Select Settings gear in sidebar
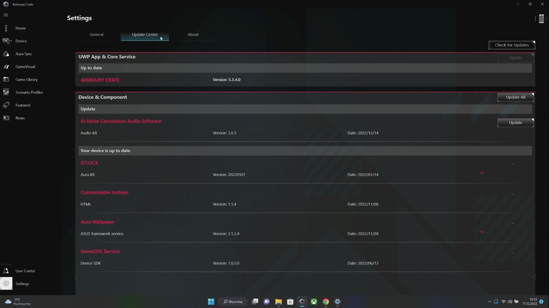This screenshot has width=549, height=308. click(6, 284)
